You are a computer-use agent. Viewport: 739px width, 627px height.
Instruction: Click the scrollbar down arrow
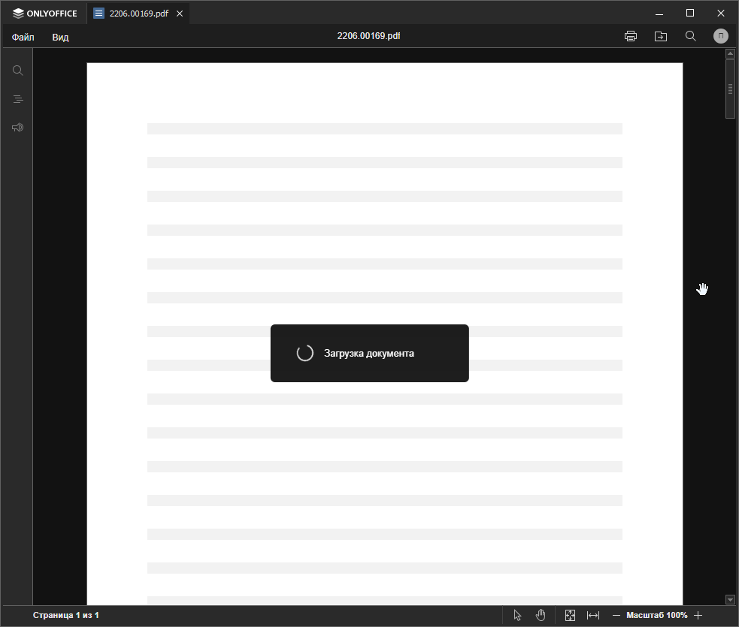click(x=730, y=599)
